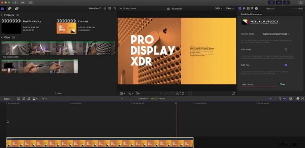Click the background tasks checkmark icon
Screen dimensions: 305x148
30,3
